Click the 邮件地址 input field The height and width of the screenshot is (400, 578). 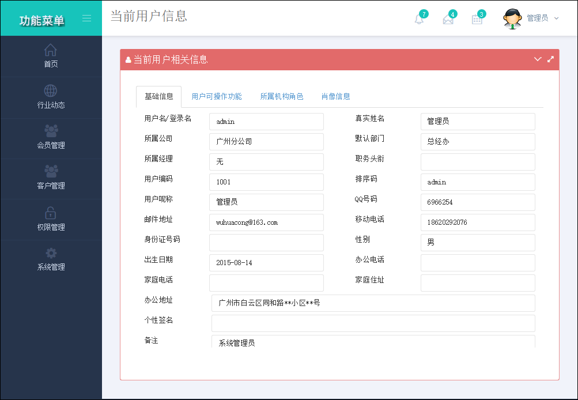266,222
